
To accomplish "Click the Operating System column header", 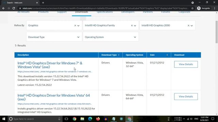I will pos(134,55).
